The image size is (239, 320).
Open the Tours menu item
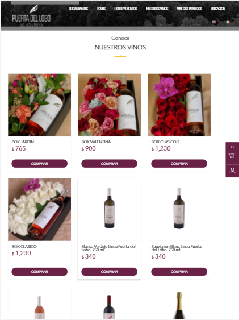coord(101,9)
